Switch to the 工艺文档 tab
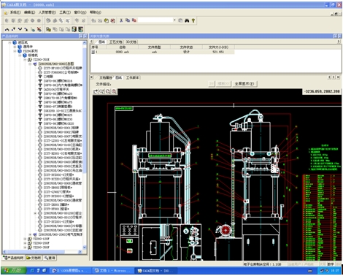Screen dimensions: 343x276 (115, 42)
